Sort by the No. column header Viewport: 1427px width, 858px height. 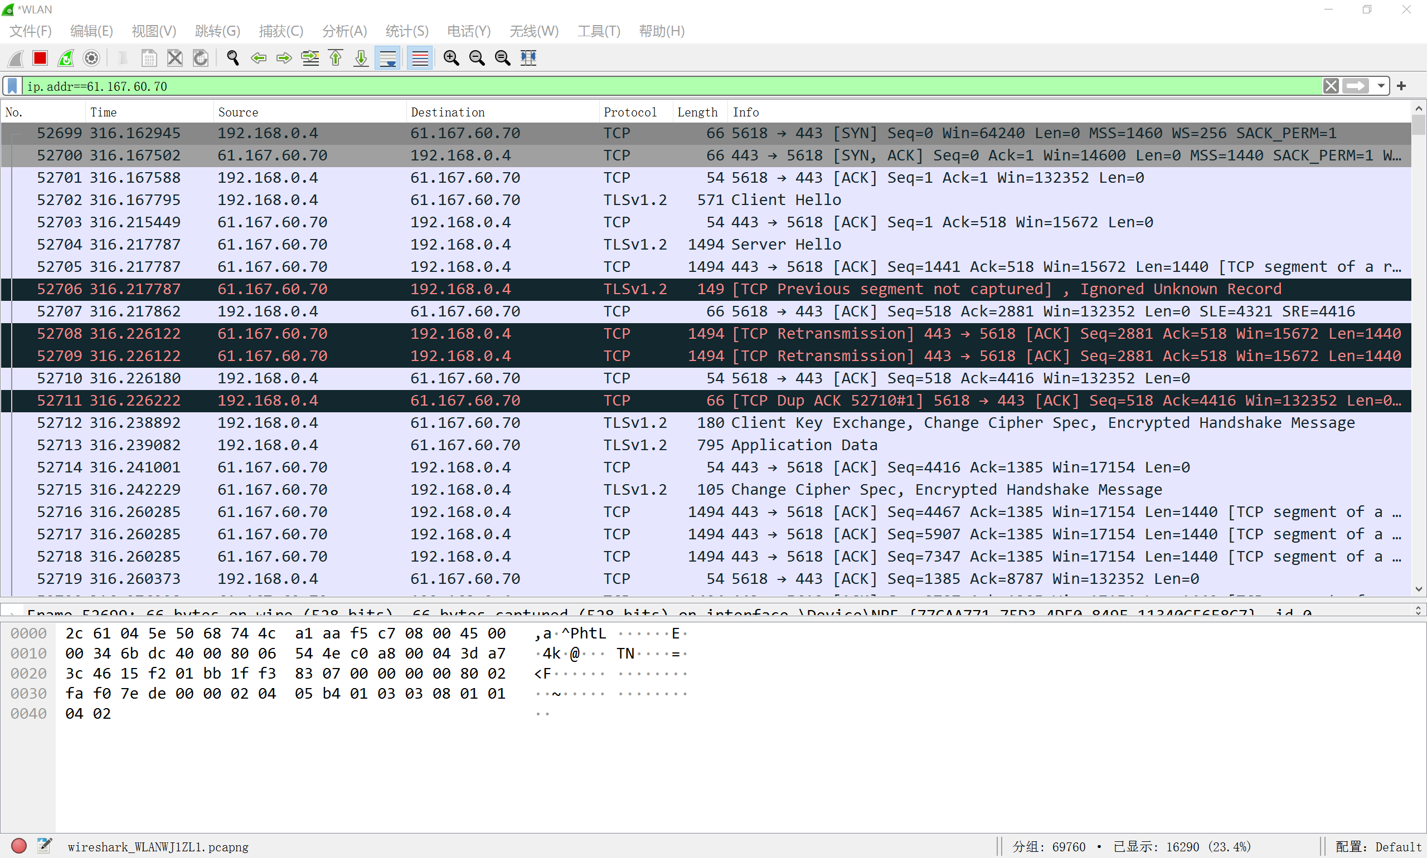pyautogui.click(x=43, y=112)
